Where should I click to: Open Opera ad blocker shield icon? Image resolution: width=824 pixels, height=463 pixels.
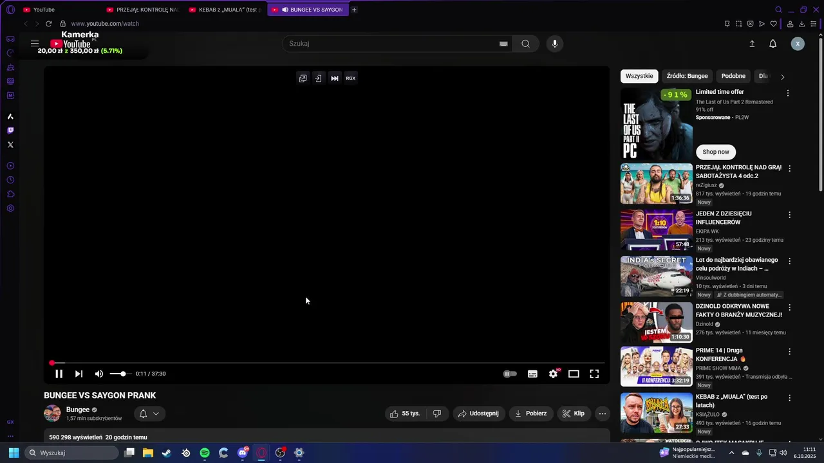coord(750,24)
